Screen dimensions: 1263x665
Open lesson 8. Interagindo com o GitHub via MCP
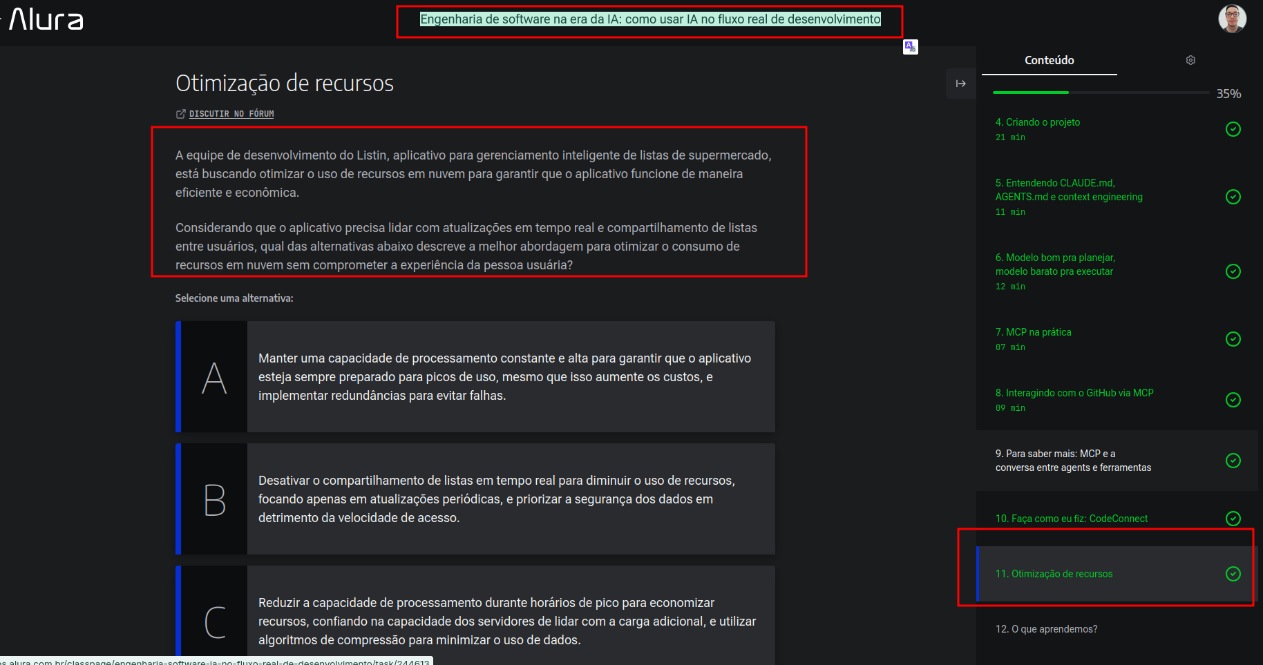click(x=1074, y=393)
